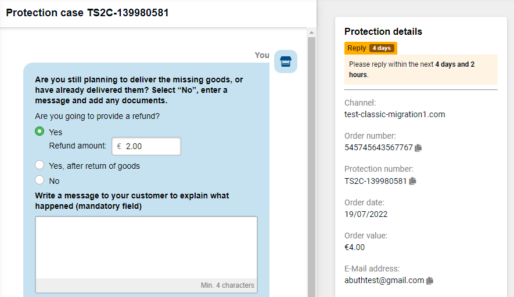Click the 4 days countdown label
Screen dimensions: 514x297
(382, 48)
